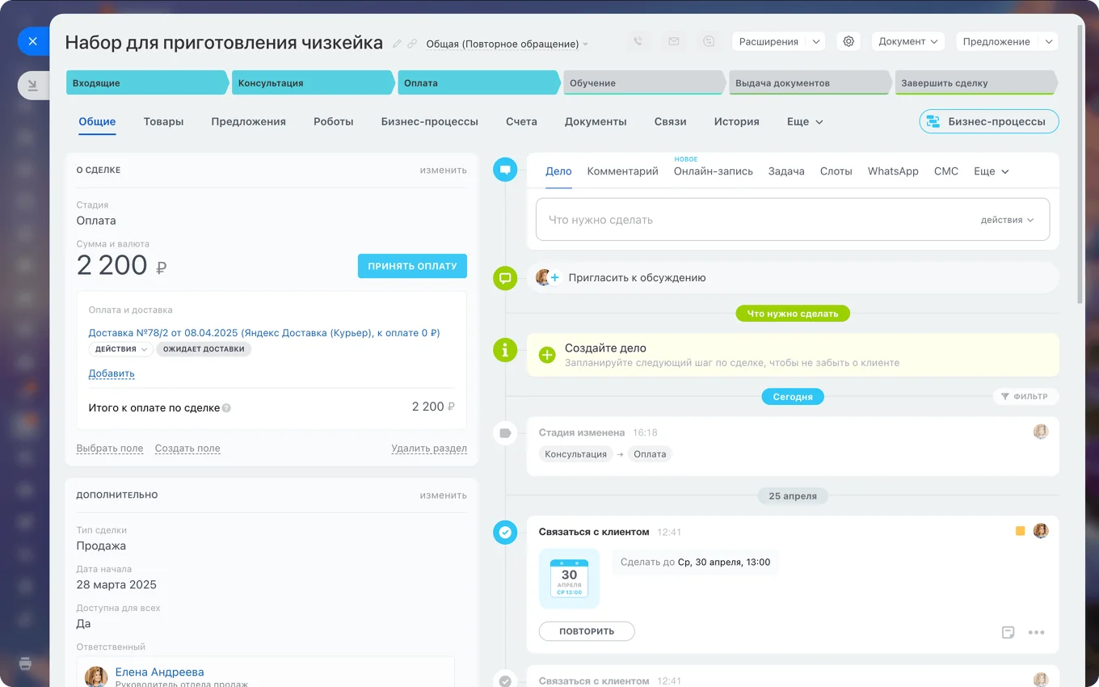Expand действия dropdown in the activity input
This screenshot has height=687, width=1099.
[x=1007, y=220]
